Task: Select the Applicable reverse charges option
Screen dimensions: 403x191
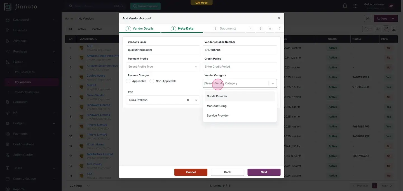Action: [x=128, y=81]
